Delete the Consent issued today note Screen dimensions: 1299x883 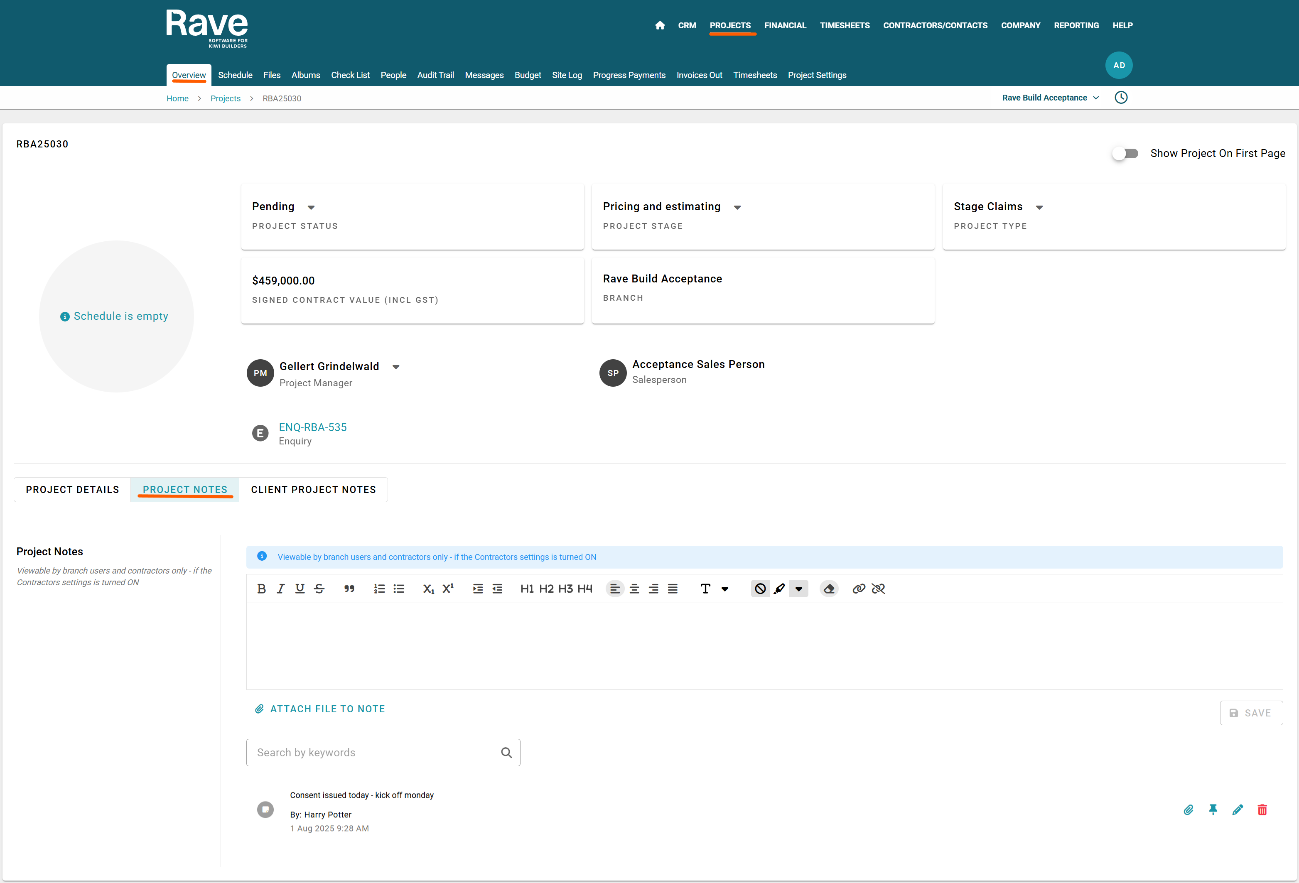[x=1262, y=810]
